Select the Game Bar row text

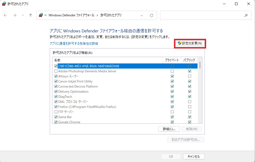[x=65, y=117]
